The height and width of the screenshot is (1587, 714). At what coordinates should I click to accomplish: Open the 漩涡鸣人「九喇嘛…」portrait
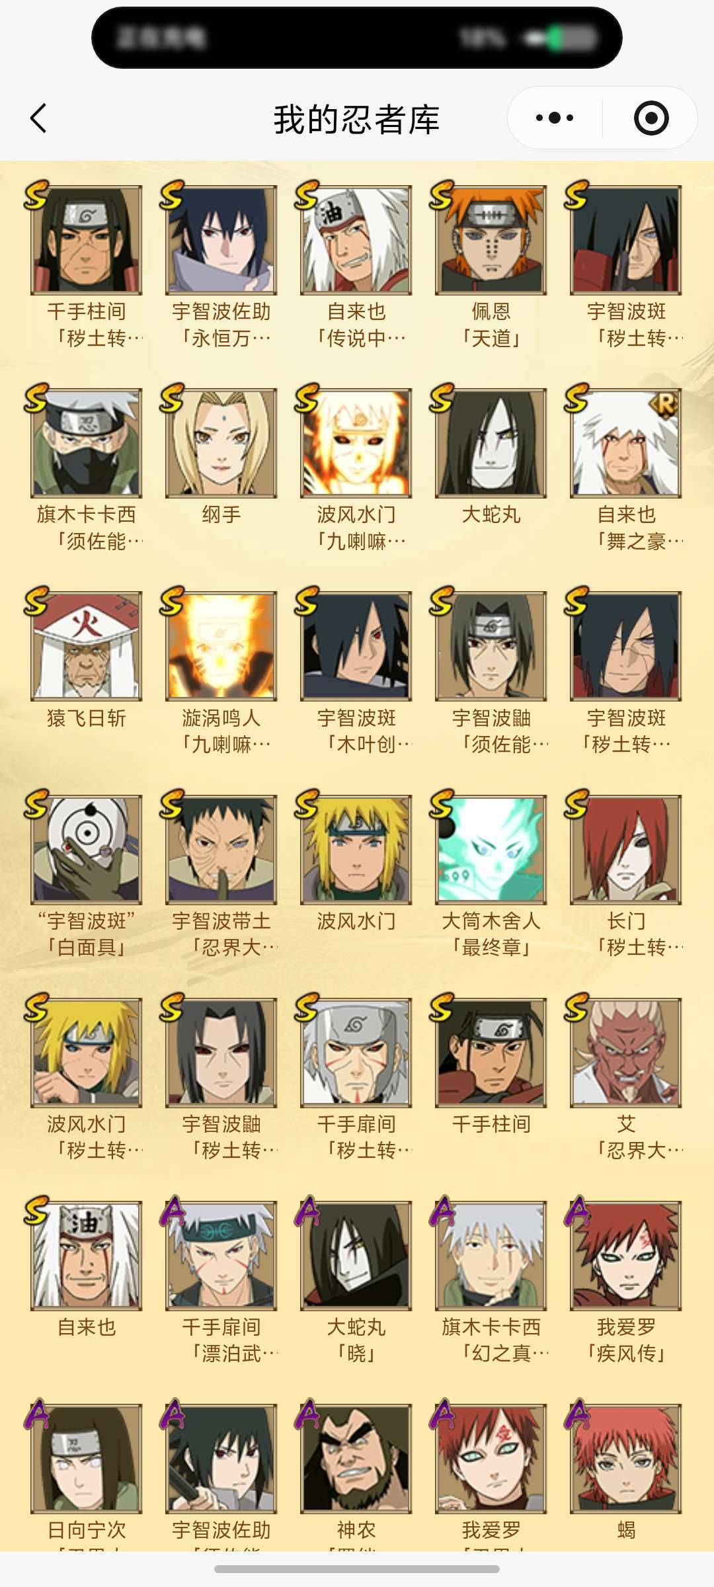tap(221, 646)
